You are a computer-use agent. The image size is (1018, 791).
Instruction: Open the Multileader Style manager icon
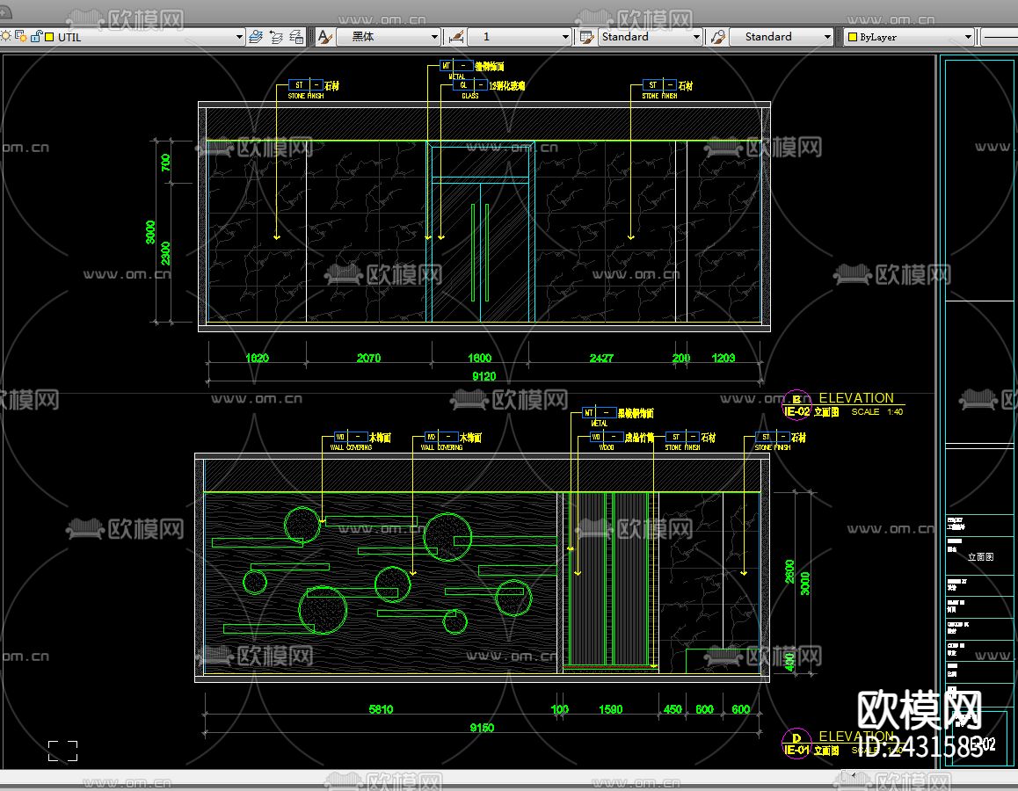coord(718,37)
